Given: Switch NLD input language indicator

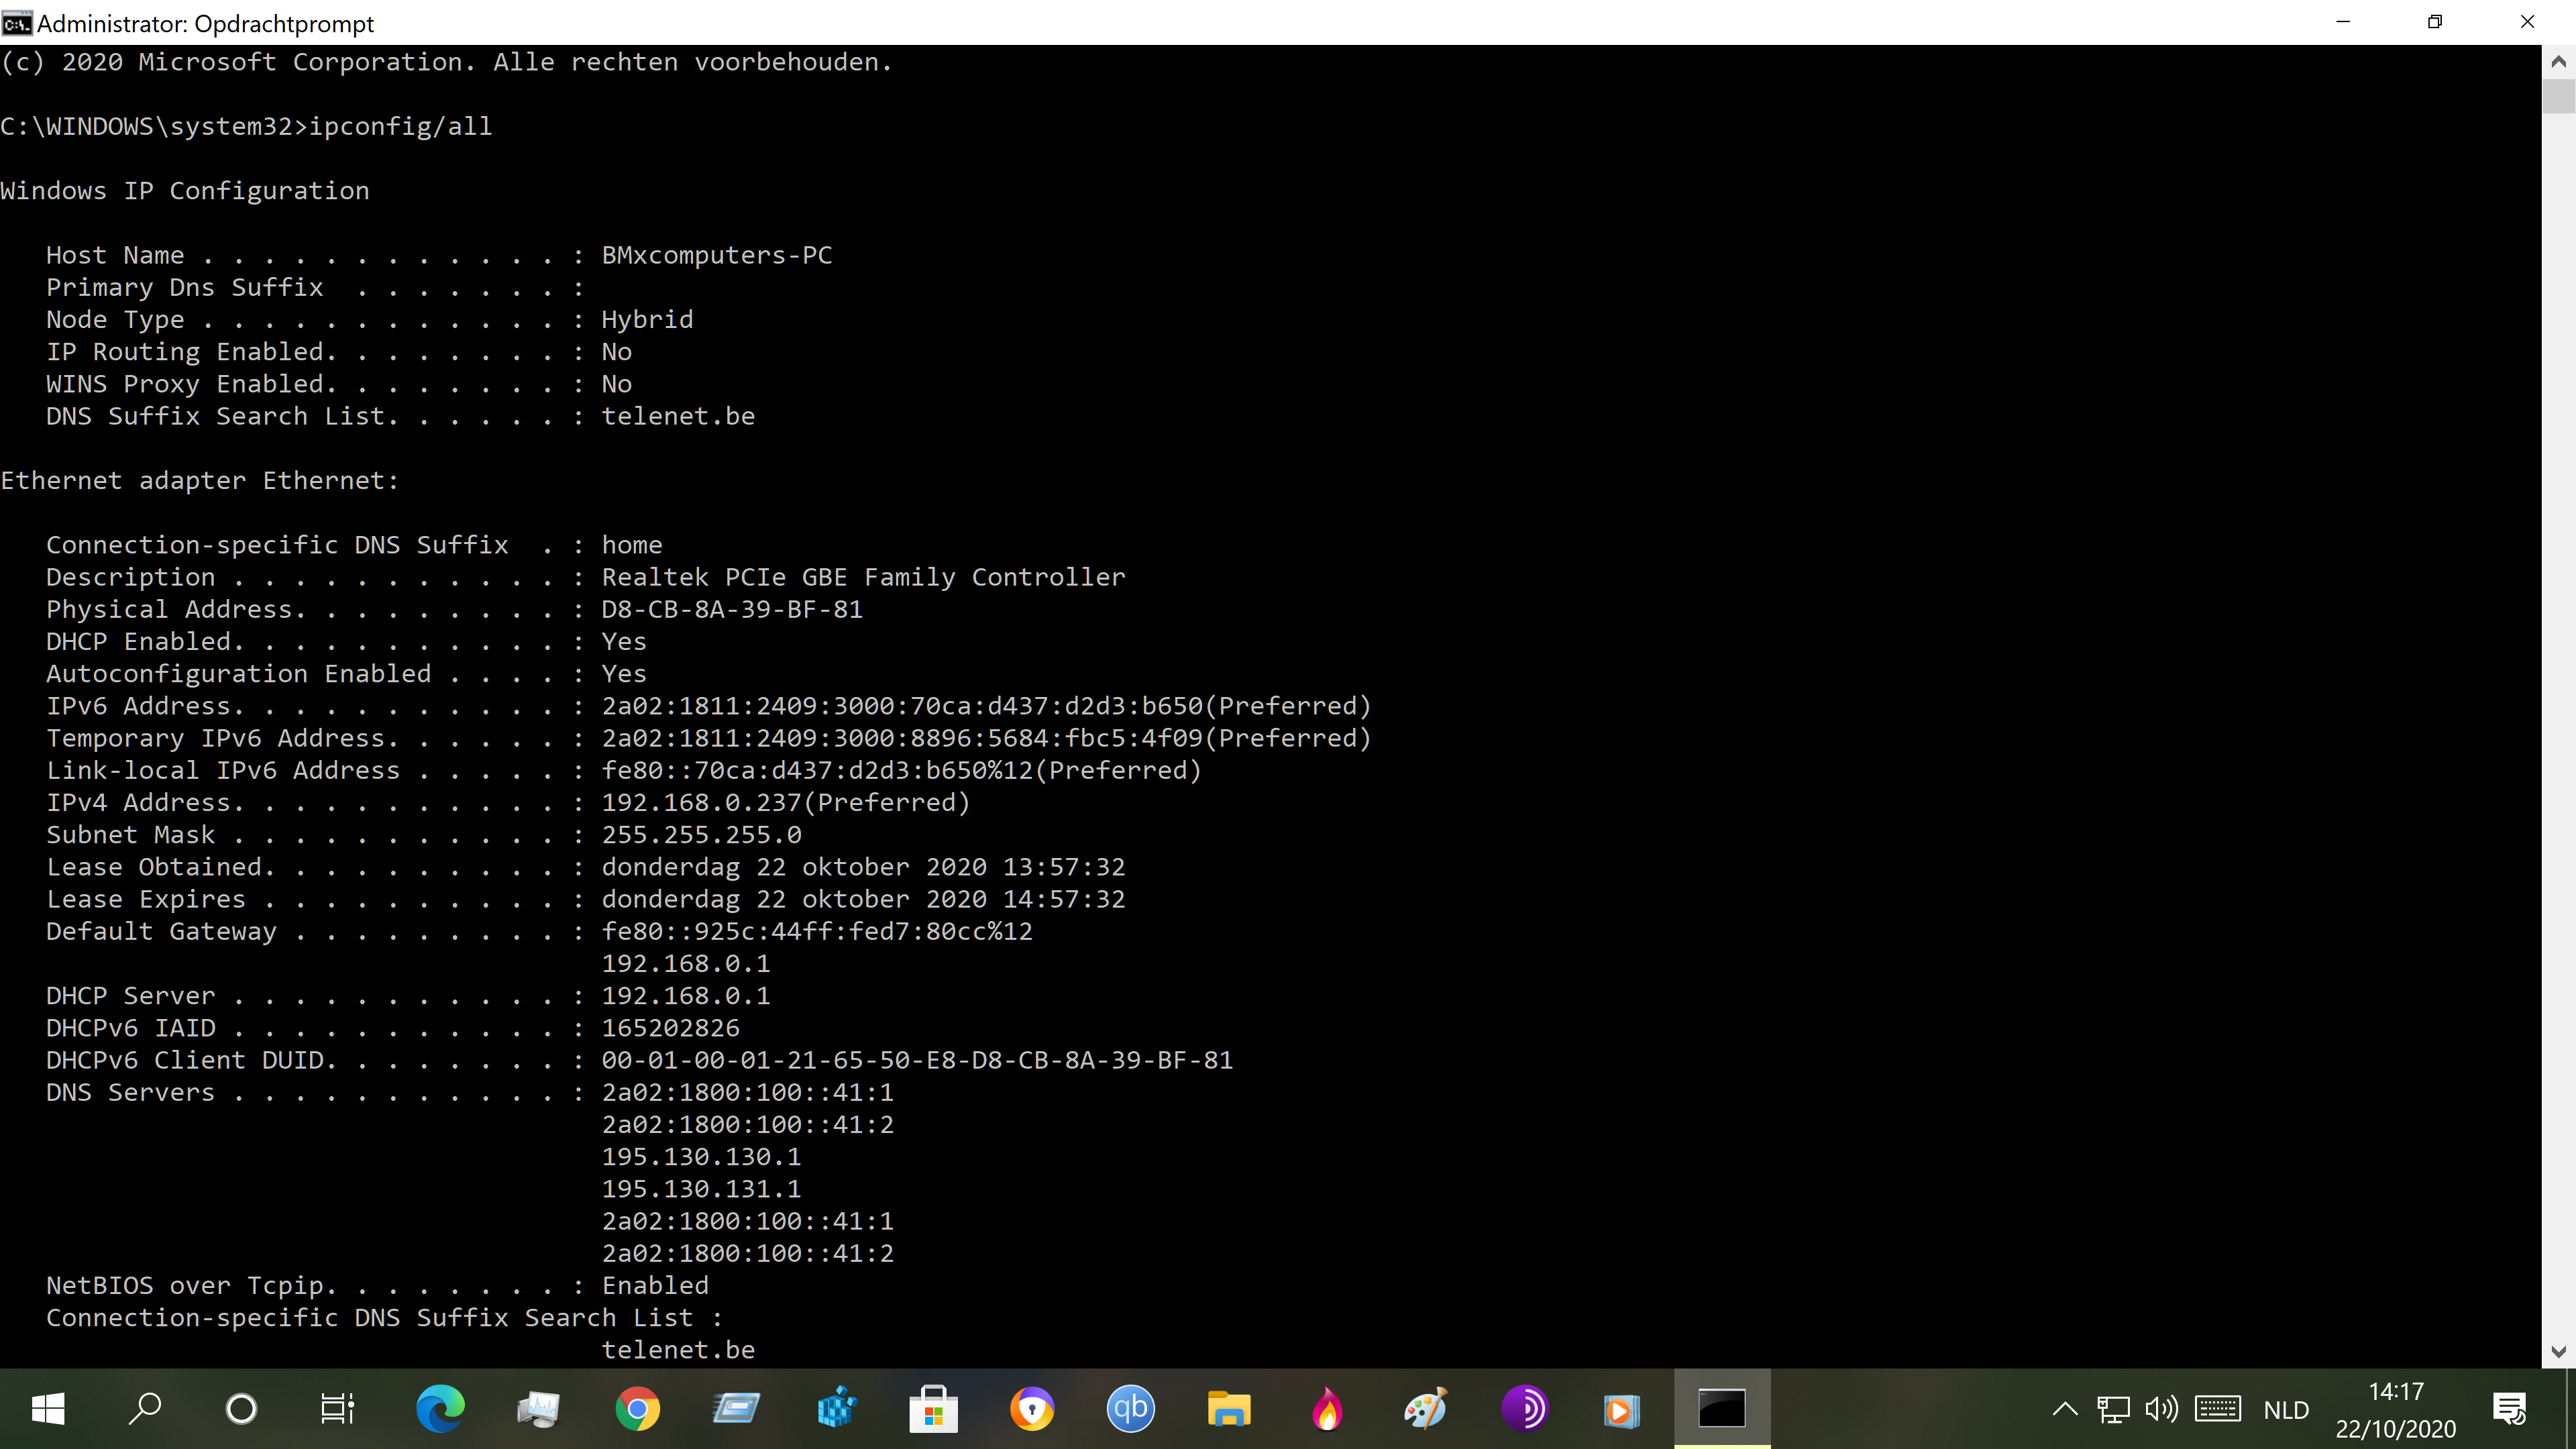Looking at the screenshot, I should click(x=2287, y=1410).
